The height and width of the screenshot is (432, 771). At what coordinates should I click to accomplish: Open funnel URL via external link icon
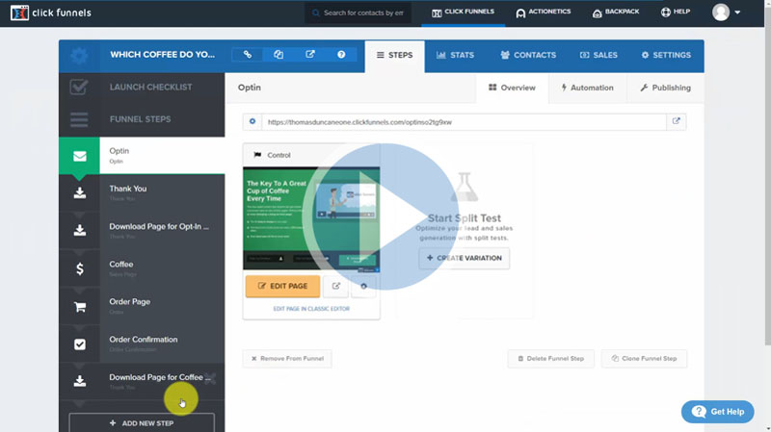click(677, 122)
